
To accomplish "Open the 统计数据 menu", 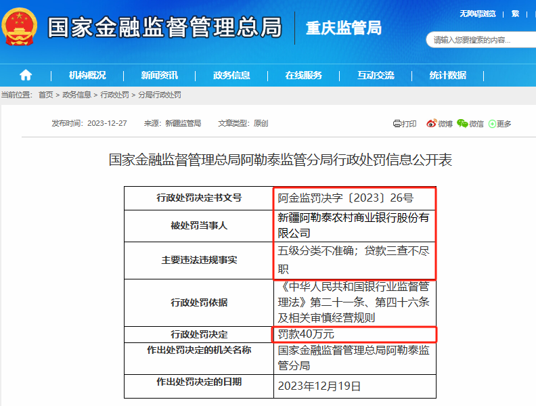I will [447, 75].
